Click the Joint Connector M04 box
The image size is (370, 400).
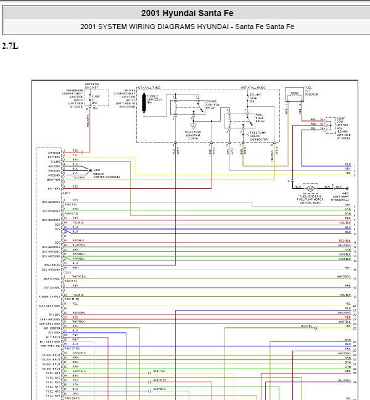click(x=331, y=125)
